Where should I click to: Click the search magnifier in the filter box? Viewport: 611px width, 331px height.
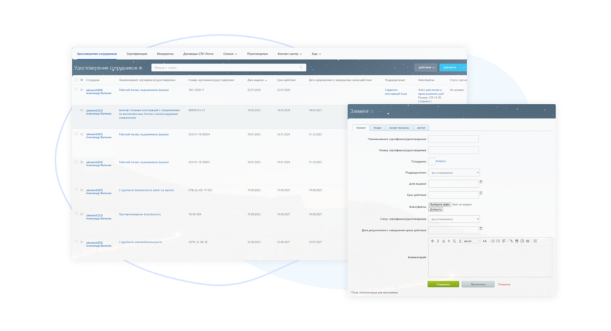pyautogui.click(x=301, y=67)
